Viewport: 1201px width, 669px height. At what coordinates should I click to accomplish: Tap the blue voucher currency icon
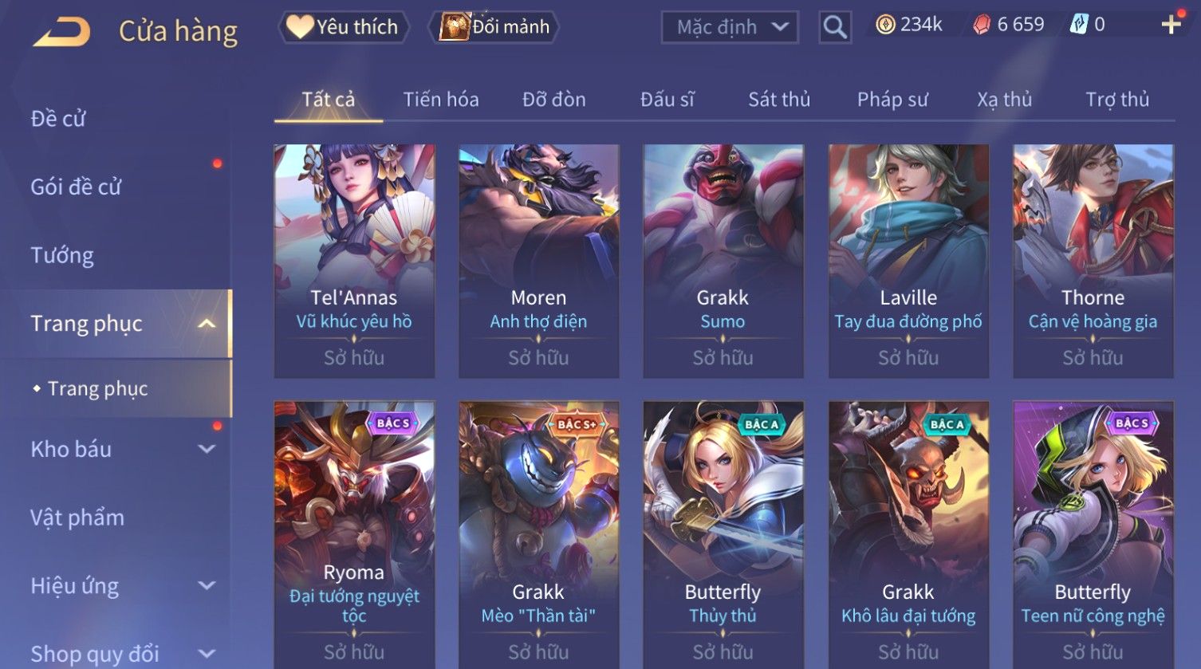(x=1078, y=25)
